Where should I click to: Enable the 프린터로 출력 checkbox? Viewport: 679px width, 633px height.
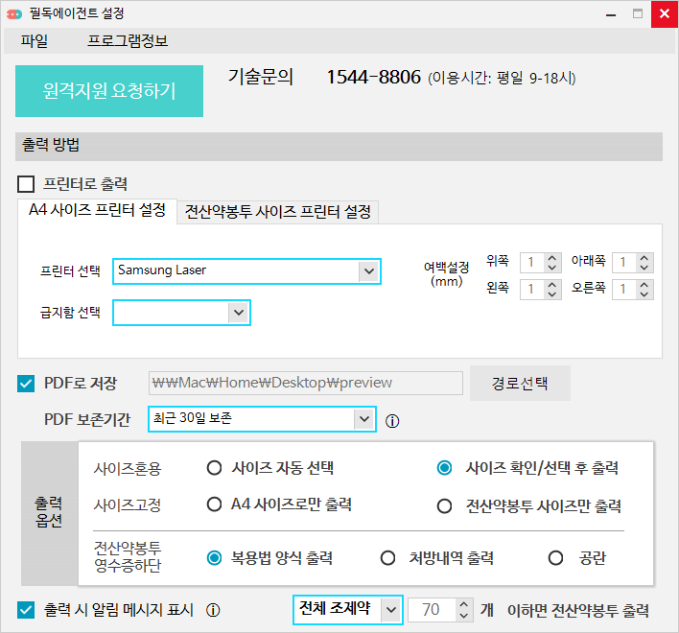[26, 183]
